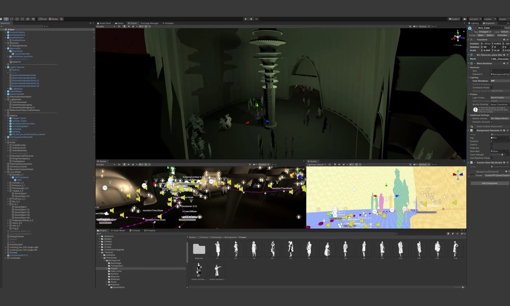The width and height of the screenshot is (510, 306).
Task: Select the Scale tool in toolbar
Action: (17, 19)
